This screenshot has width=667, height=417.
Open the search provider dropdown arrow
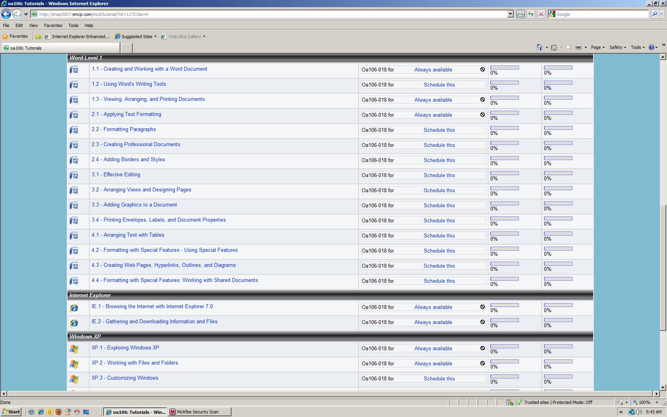(662, 14)
